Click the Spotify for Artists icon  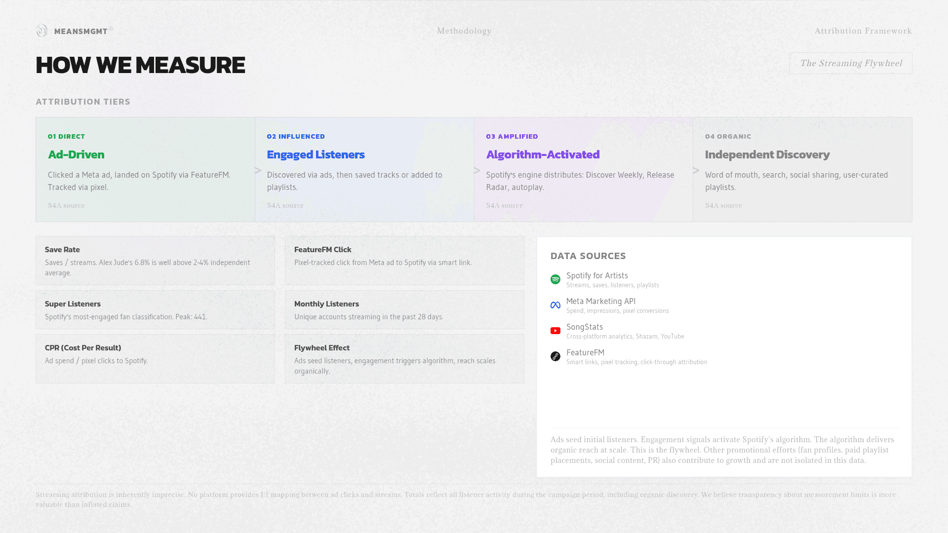[x=555, y=279]
